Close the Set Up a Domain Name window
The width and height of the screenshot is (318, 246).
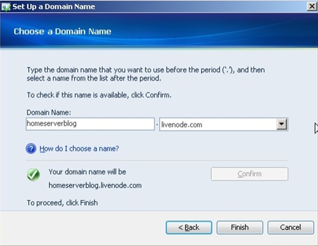point(312,6)
